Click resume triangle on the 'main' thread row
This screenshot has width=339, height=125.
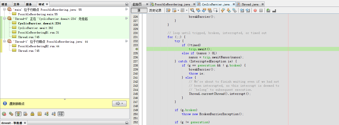pyautogui.click(x=127, y=9)
